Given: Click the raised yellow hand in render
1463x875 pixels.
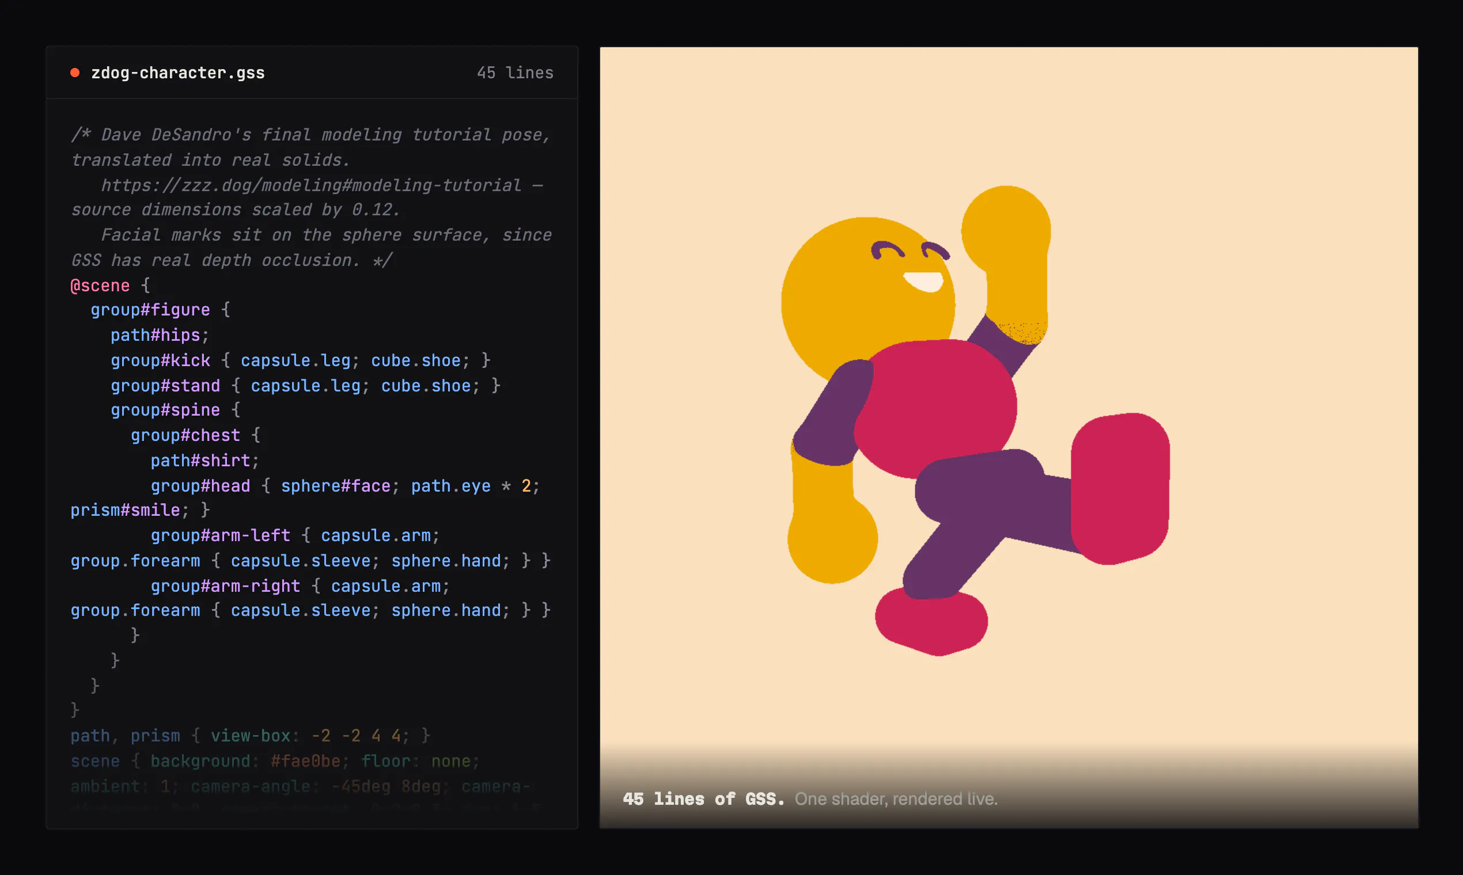Looking at the screenshot, I should (1006, 230).
